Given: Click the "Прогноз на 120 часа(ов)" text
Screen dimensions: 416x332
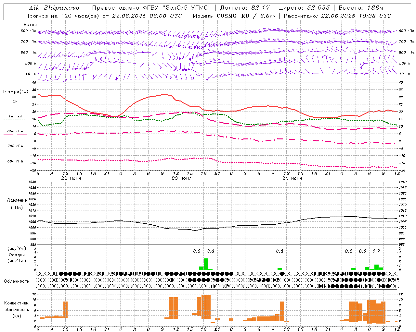Looking at the screenshot, I should 63,16.
